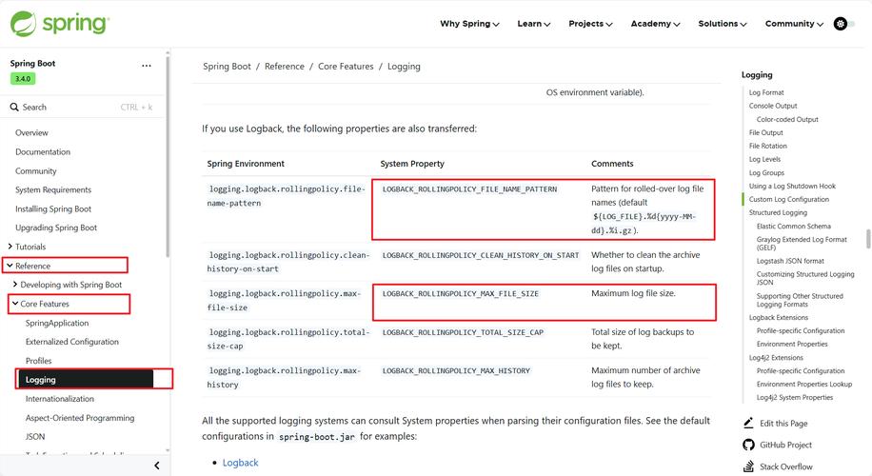This screenshot has width=872, height=476.
Task: Expand Developing with Spring Boot
Action: click(15, 284)
